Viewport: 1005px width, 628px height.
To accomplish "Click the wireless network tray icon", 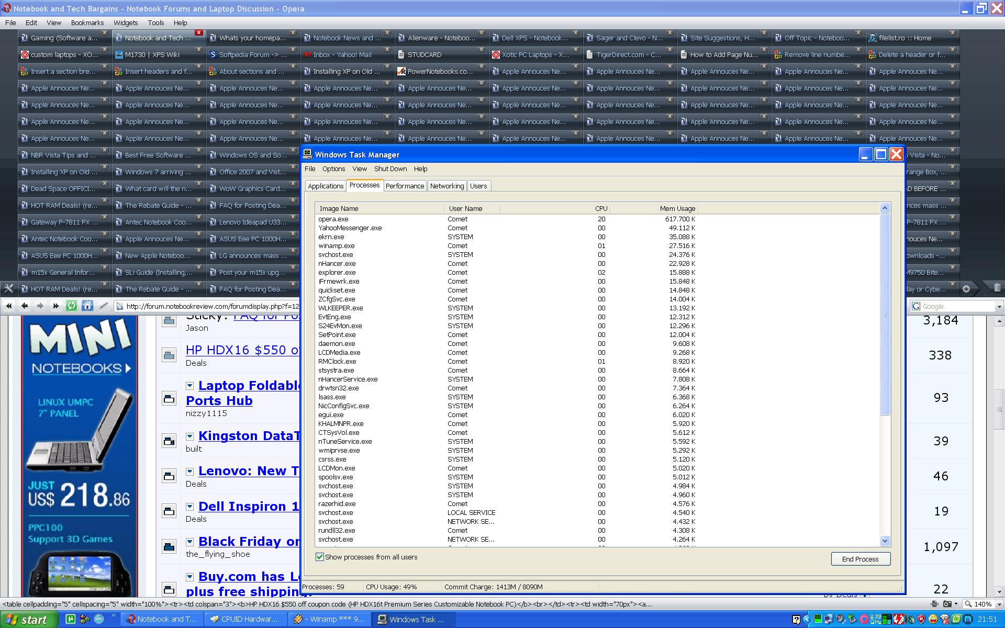I will coord(945,620).
